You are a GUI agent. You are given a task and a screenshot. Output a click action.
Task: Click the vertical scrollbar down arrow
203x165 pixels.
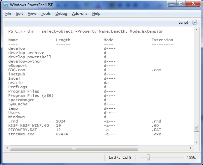[196, 142]
